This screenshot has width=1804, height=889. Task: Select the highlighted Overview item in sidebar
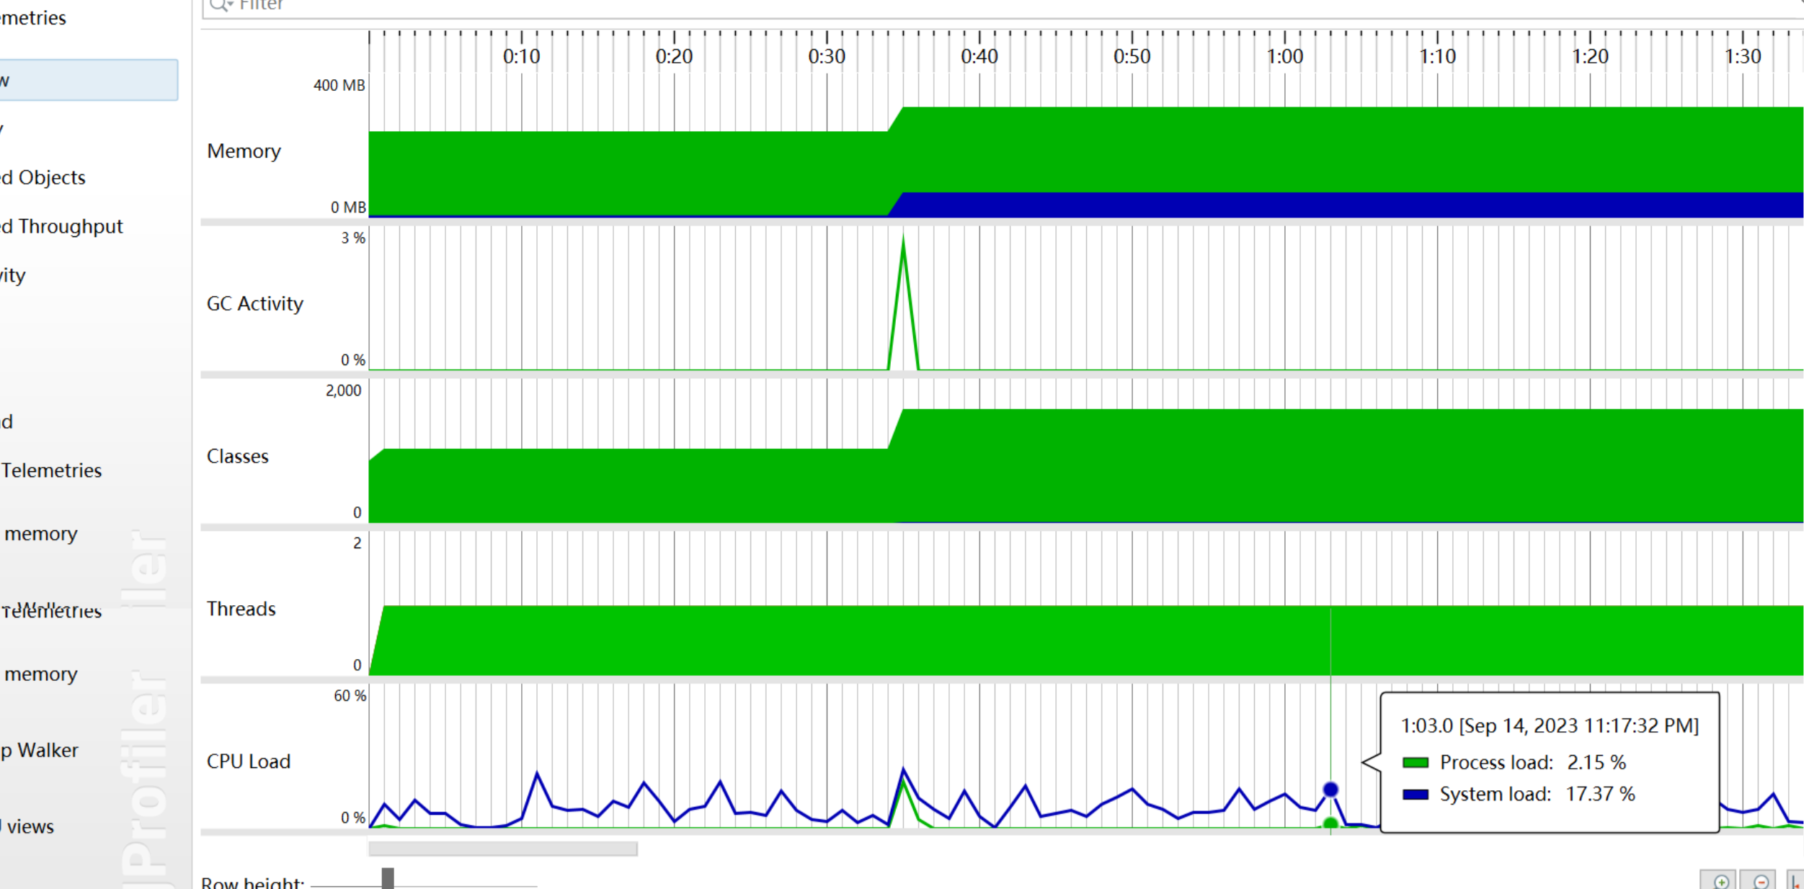(88, 80)
